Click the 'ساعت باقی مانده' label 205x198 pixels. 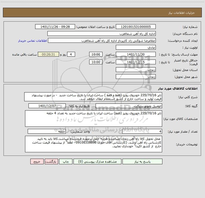pyautogui.click(x=24, y=54)
